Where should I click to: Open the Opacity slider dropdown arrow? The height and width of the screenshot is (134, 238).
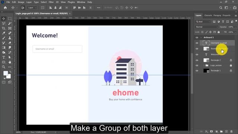[x=236, y=27]
